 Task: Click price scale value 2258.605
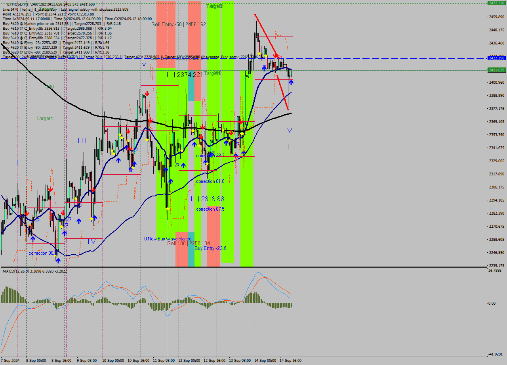tap(496, 240)
